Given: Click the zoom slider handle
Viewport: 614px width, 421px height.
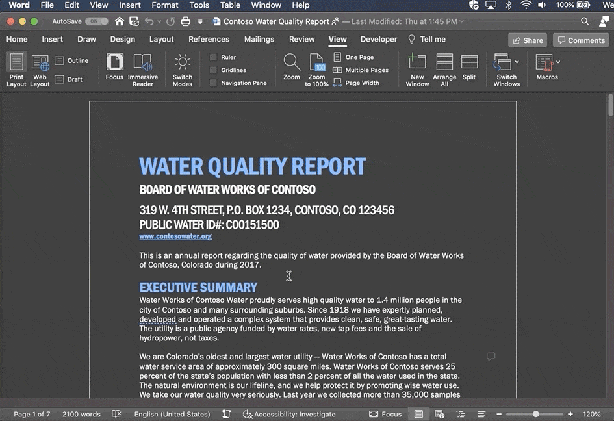Looking at the screenshot, I should (536, 414).
